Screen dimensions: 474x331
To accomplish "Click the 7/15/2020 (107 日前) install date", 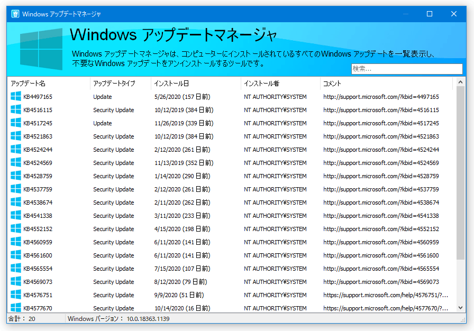I will click(183, 269).
